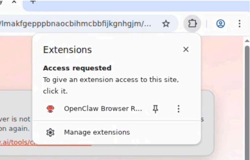Open a new browser tab
Screen dimensions: 250x160
[33, 2]
